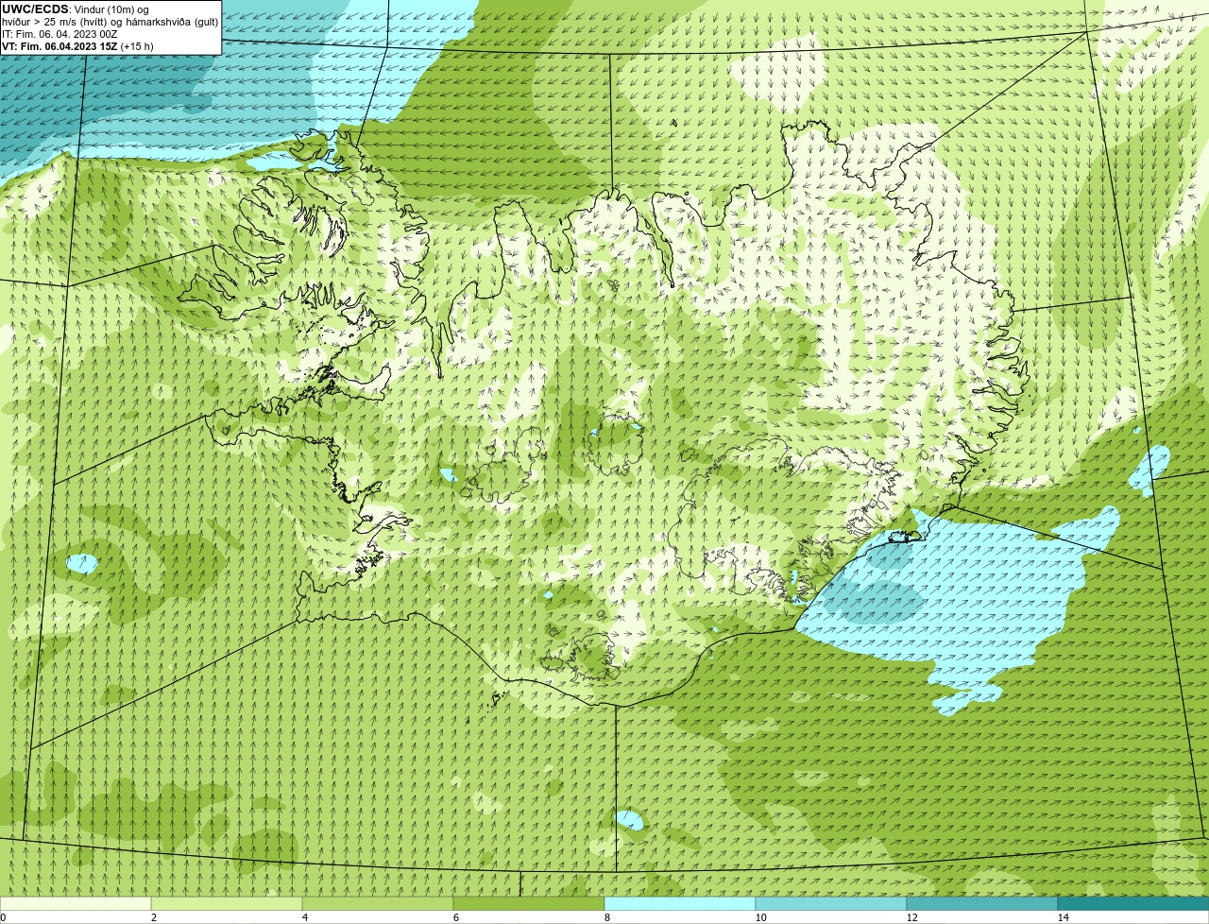
Task: Click the scale label '10'
Action: 760,917
